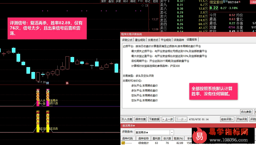Click the 复权 toolbar button
The width and height of the screenshot is (256, 145).
104,1
